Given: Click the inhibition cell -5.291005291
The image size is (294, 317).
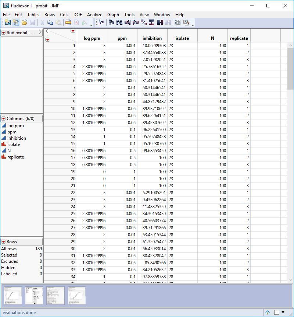Looking at the screenshot, I should (153, 193).
